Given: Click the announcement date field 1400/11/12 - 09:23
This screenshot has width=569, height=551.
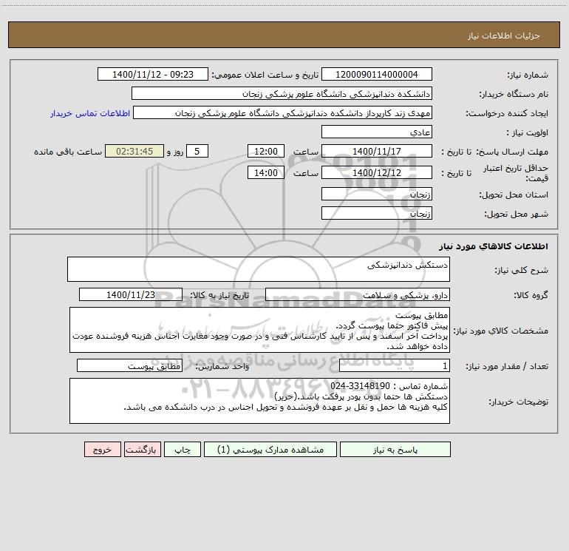Looking at the screenshot, I should [x=153, y=74].
